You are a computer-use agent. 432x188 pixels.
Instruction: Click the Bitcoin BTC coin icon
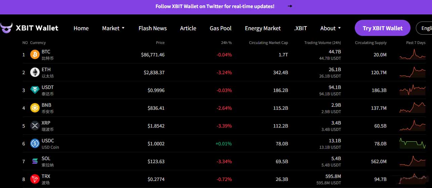coord(35,54)
